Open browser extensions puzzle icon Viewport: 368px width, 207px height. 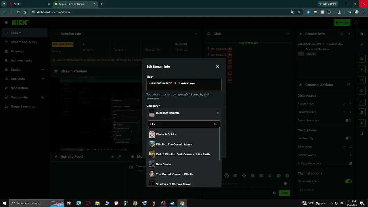click(329, 12)
